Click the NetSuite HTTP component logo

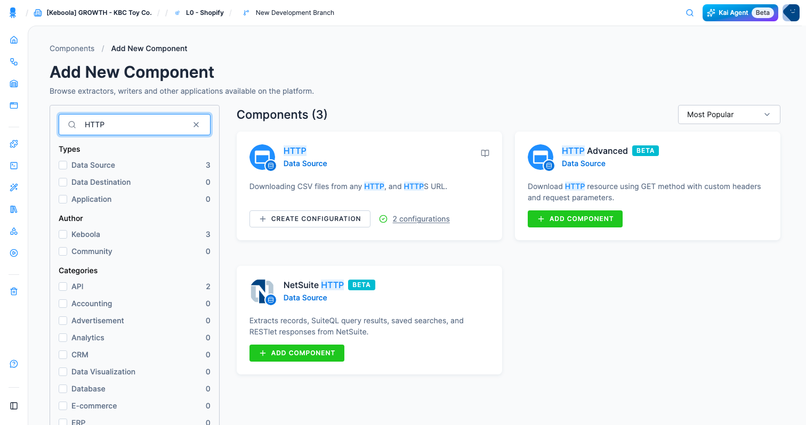pos(262,291)
